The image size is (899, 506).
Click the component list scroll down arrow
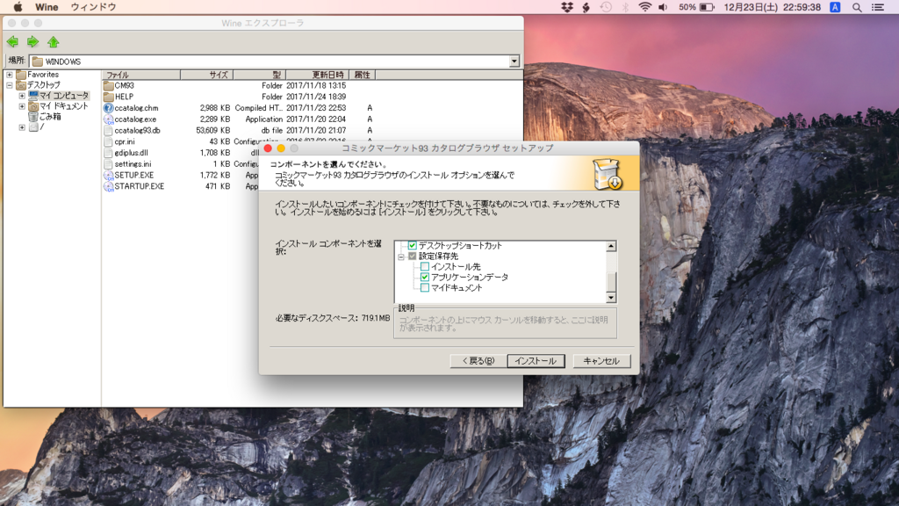coord(611,298)
